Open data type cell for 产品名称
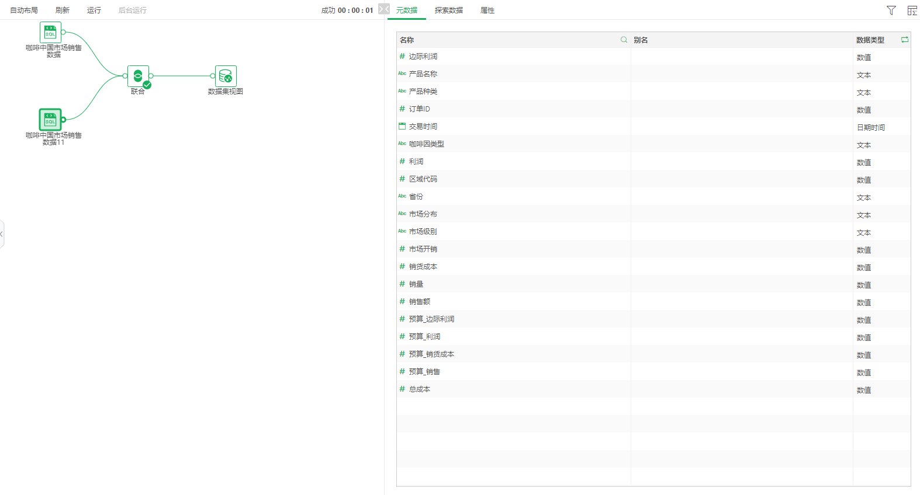This screenshot has height=495, width=920. [863, 75]
